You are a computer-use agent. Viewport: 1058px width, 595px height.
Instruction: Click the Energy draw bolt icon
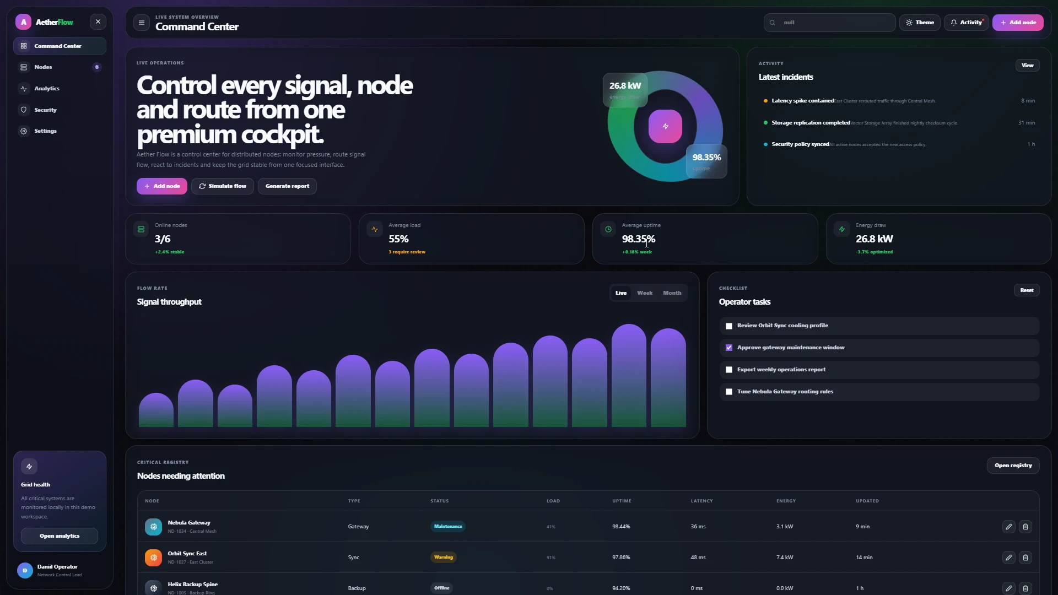pos(842,229)
